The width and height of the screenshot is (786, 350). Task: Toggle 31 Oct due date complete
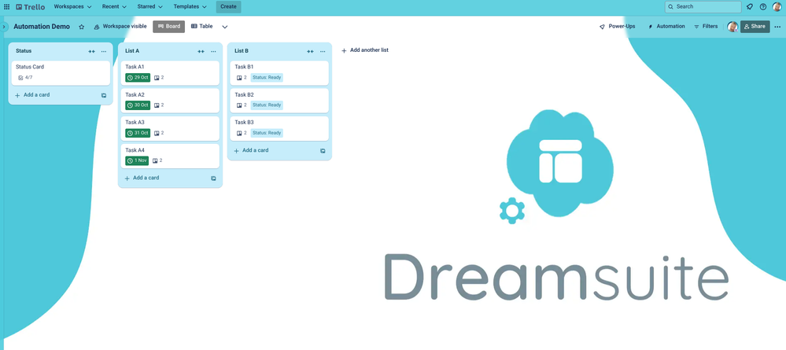138,134
